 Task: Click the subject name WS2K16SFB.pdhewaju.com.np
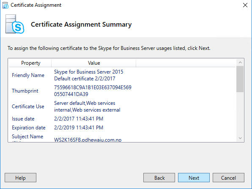coord(88,140)
